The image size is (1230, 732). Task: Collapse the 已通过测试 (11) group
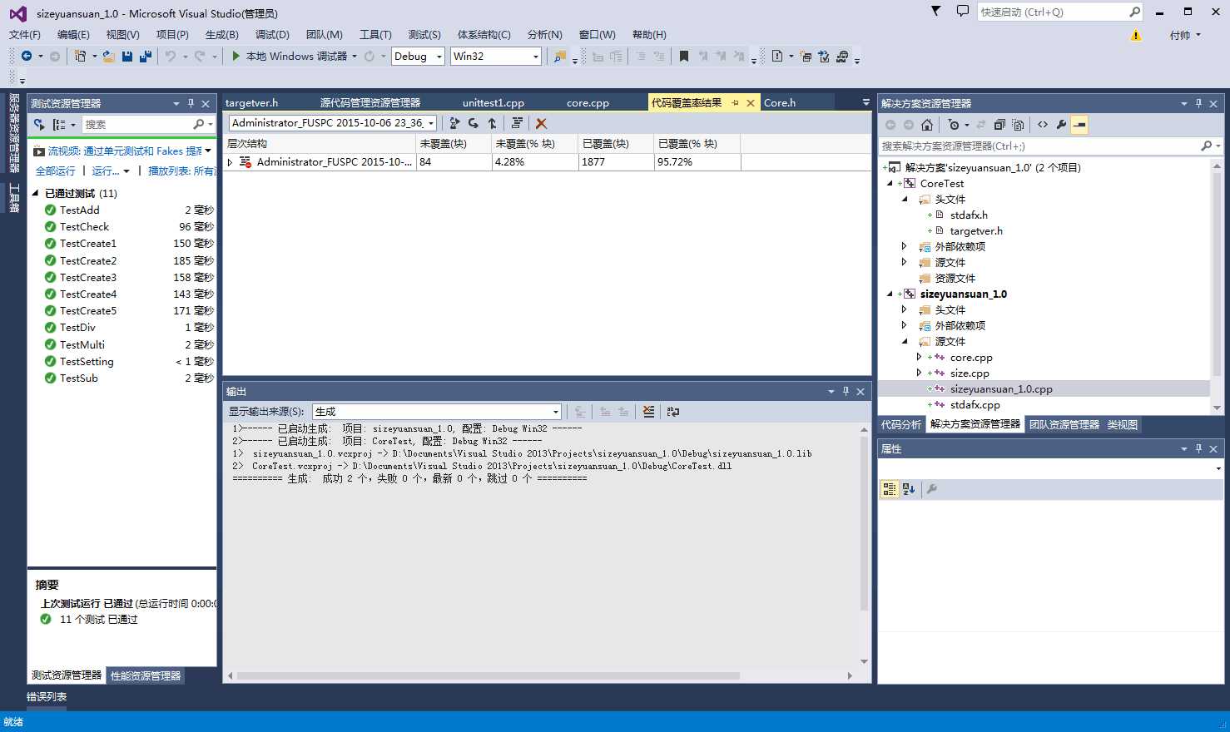(x=36, y=193)
